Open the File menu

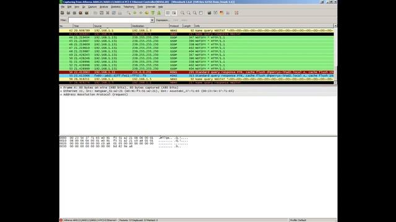(62, 7)
